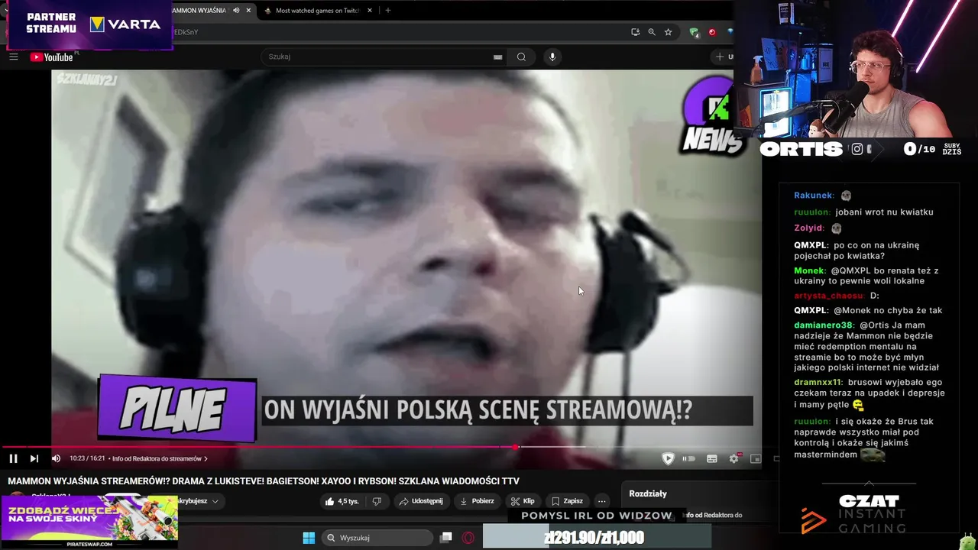Click the install app icon in address bar
Screen dimensions: 978x550
pyautogui.click(x=635, y=32)
